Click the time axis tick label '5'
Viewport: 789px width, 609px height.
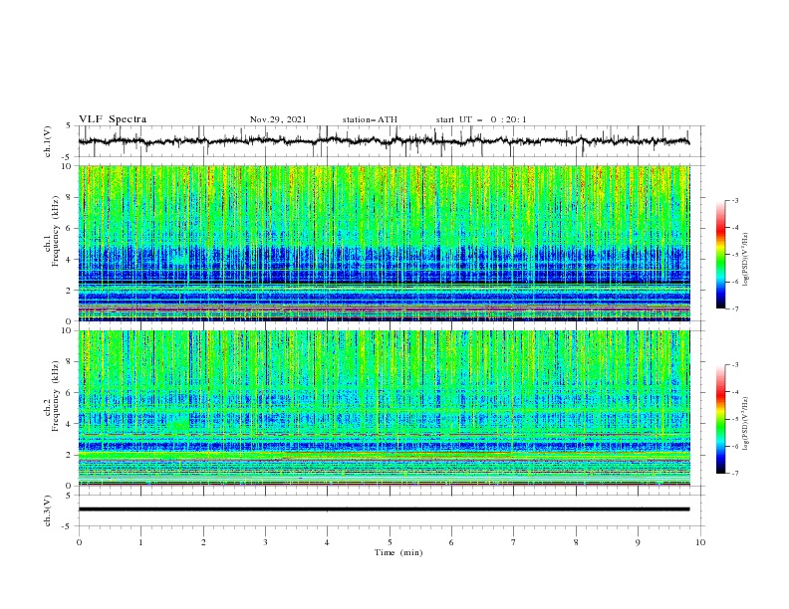[390, 542]
